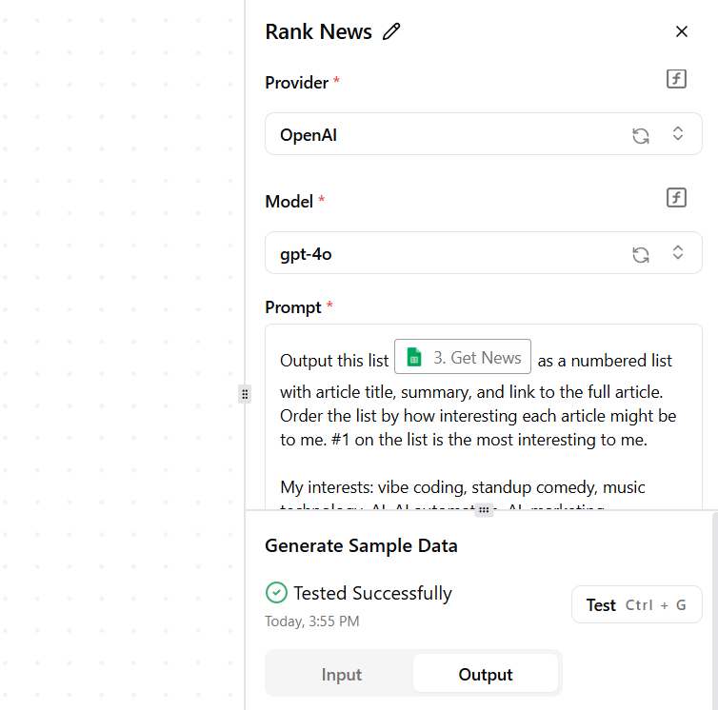Refresh the Provider options list
The image size is (718, 710).
click(641, 135)
